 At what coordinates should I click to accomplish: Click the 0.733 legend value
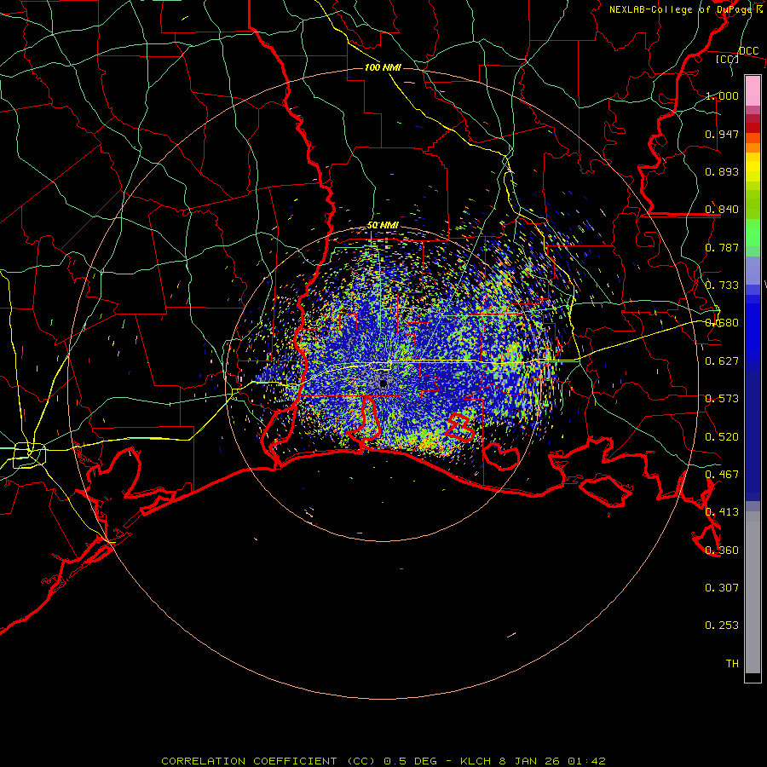click(x=722, y=285)
